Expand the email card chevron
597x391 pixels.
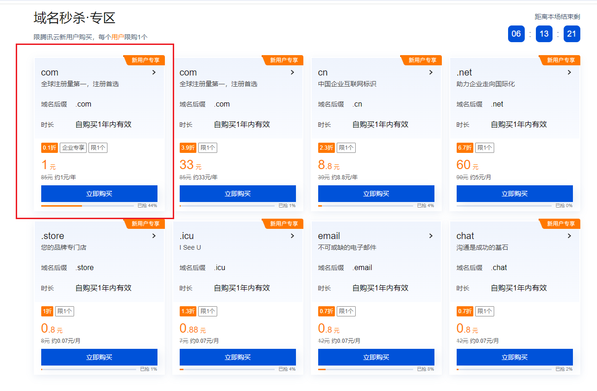[431, 236]
